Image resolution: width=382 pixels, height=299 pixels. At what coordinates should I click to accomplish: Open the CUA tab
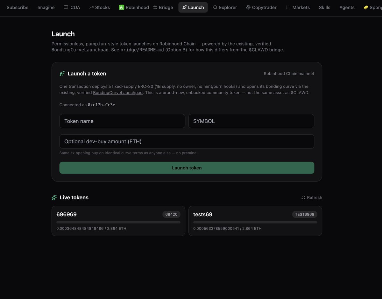72,7
